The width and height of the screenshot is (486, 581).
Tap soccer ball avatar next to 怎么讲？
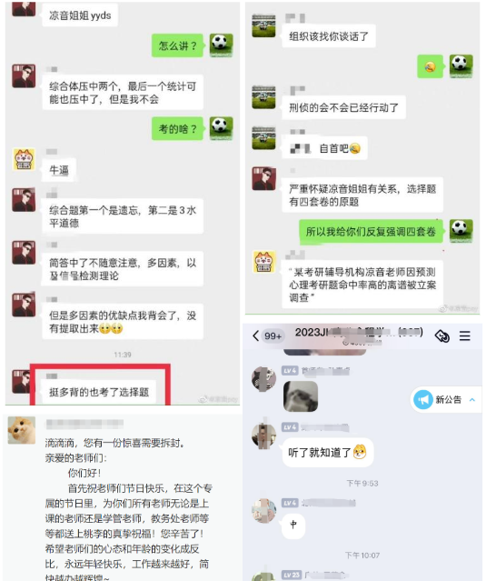tap(221, 45)
